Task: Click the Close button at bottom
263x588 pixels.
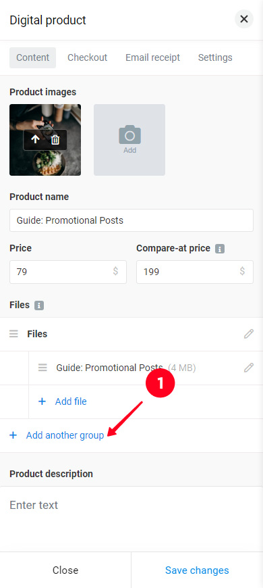Action: (x=65, y=570)
